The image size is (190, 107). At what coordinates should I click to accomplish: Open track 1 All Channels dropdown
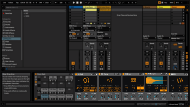click(x=76, y=30)
